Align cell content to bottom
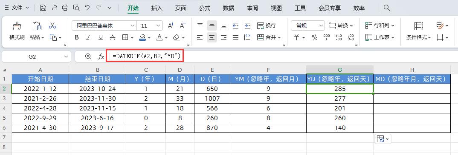 [x=224, y=25]
